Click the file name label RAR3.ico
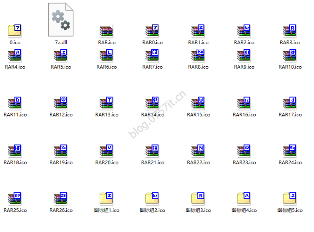The width and height of the screenshot is (314, 232). coord(290,42)
